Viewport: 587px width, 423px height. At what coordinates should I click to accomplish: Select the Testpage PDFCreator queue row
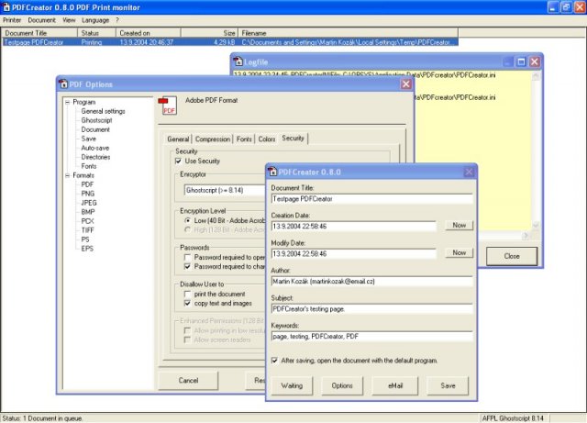click(x=230, y=42)
